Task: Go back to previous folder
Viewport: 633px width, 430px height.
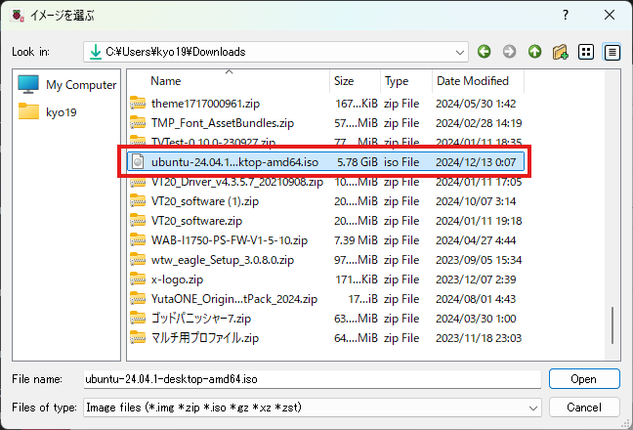Action: click(x=485, y=52)
